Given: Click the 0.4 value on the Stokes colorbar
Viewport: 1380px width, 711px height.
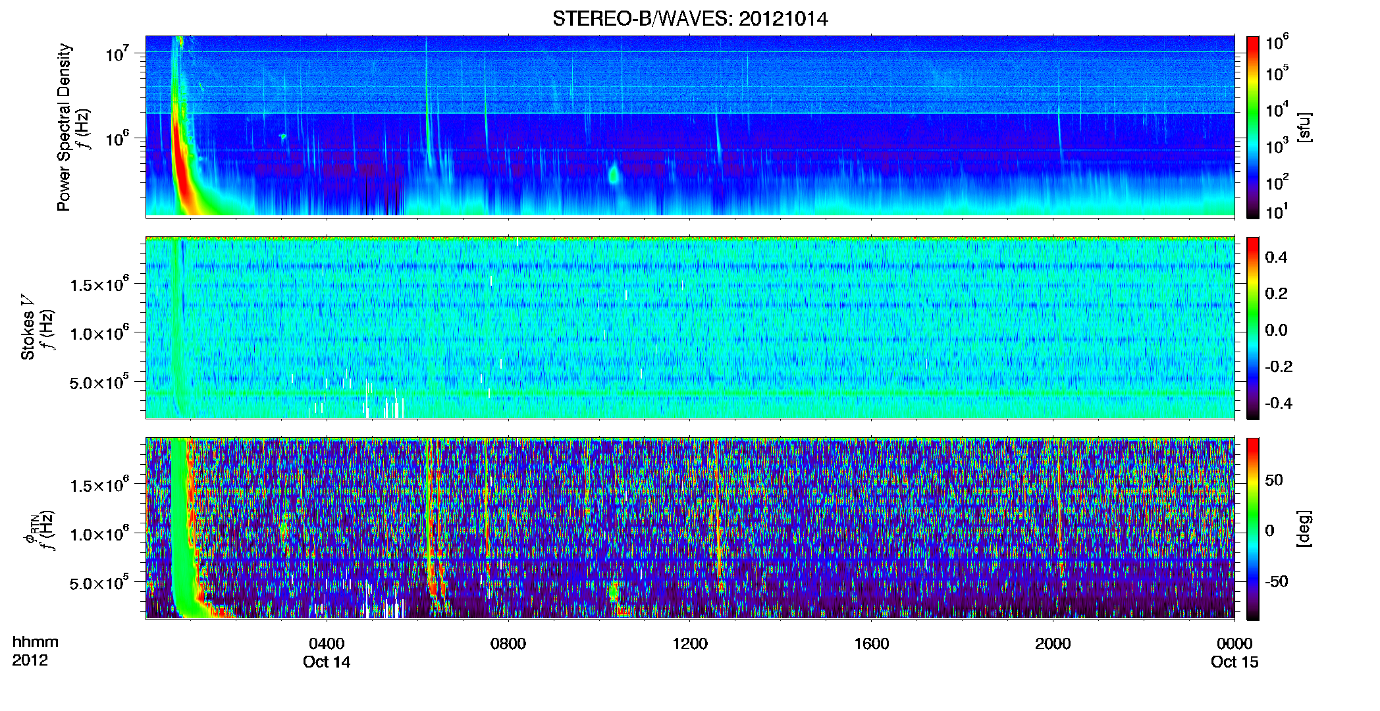Looking at the screenshot, I should pyautogui.click(x=1276, y=257).
